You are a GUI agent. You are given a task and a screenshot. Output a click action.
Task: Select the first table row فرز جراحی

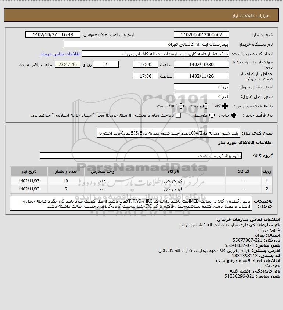coord(141,181)
